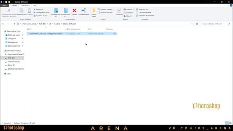Open the Easy access (Простой доступ) dropdown
Screen dimensions: 233x131
pos(105,12)
